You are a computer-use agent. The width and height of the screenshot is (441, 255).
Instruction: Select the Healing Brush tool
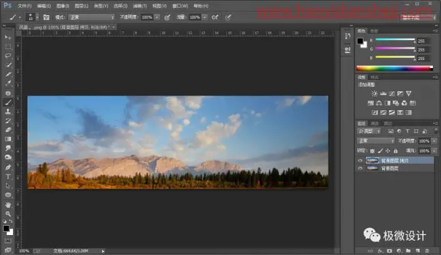point(8,92)
